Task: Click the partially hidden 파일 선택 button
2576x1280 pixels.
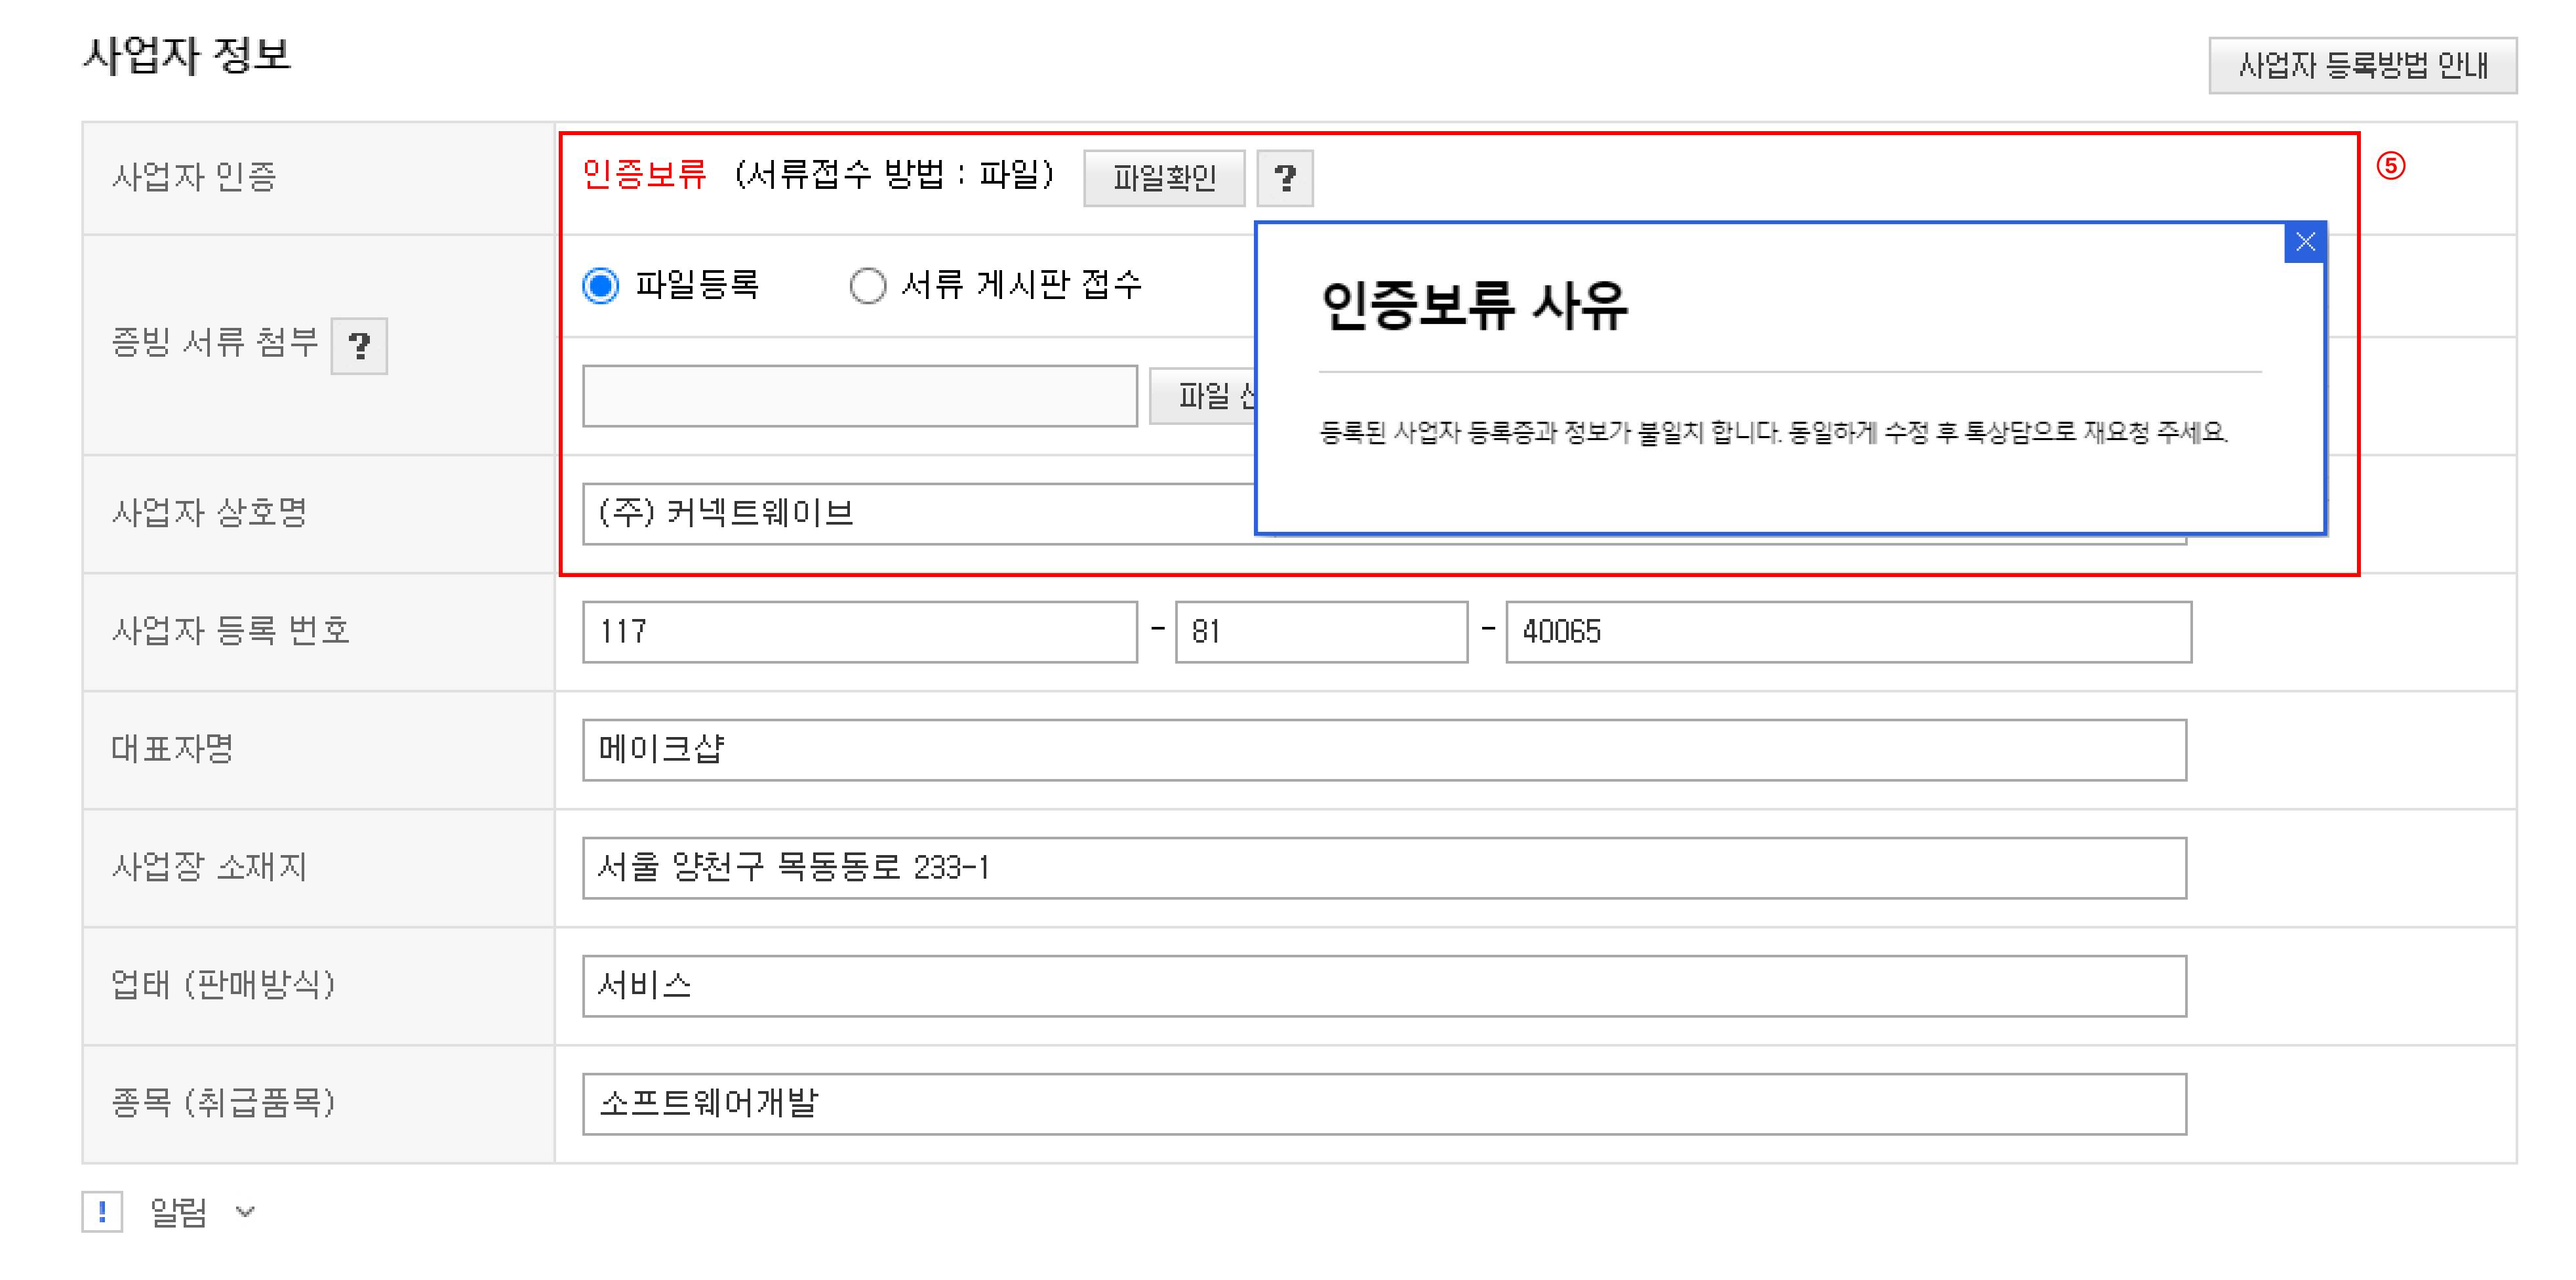Action: click(x=1203, y=396)
